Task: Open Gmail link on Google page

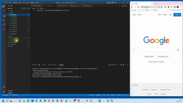Action: [x=160, y=15]
